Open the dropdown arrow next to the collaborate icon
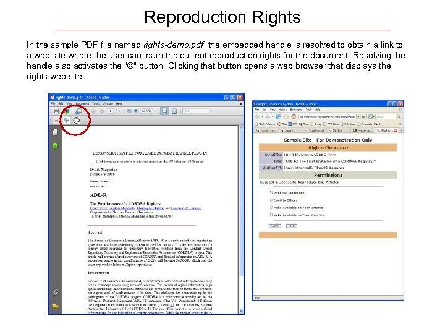Viewport: 445px width, 334px height. click(x=84, y=111)
